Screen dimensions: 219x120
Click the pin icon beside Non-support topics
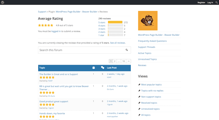pyautogui.click(x=139, y=97)
